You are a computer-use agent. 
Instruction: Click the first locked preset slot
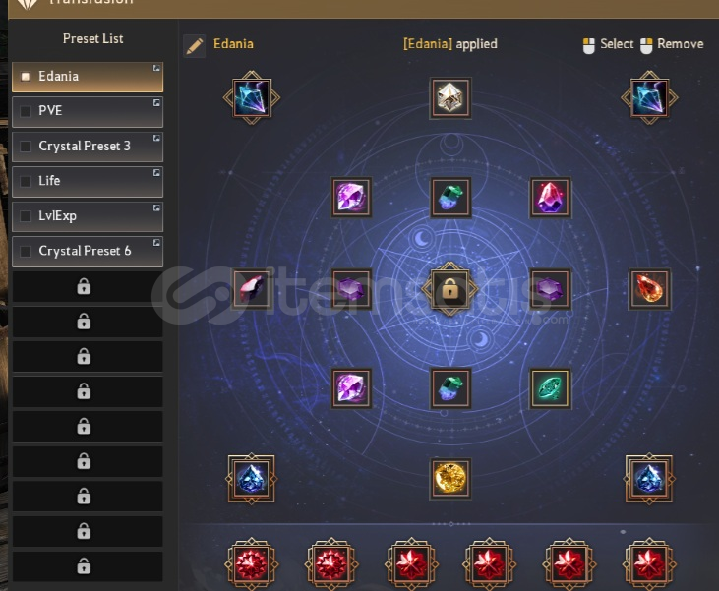(x=88, y=286)
